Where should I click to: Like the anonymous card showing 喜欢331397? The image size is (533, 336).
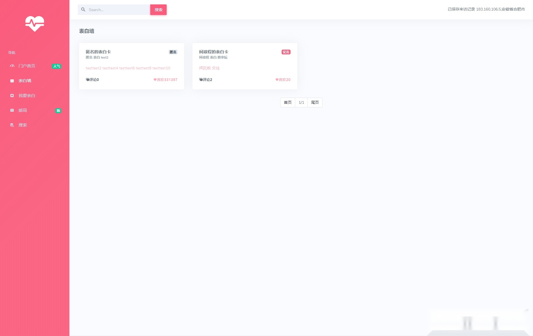[x=165, y=80]
